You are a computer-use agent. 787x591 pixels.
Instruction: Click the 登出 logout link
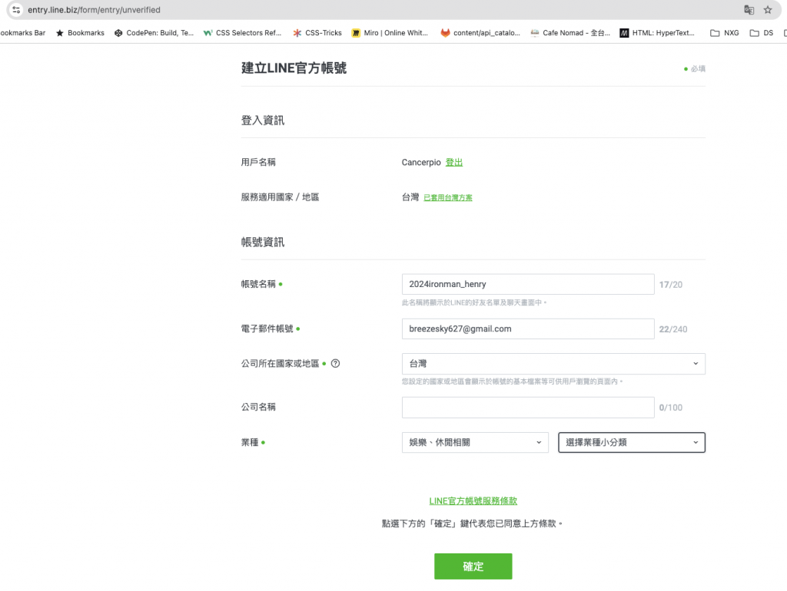pyautogui.click(x=453, y=163)
